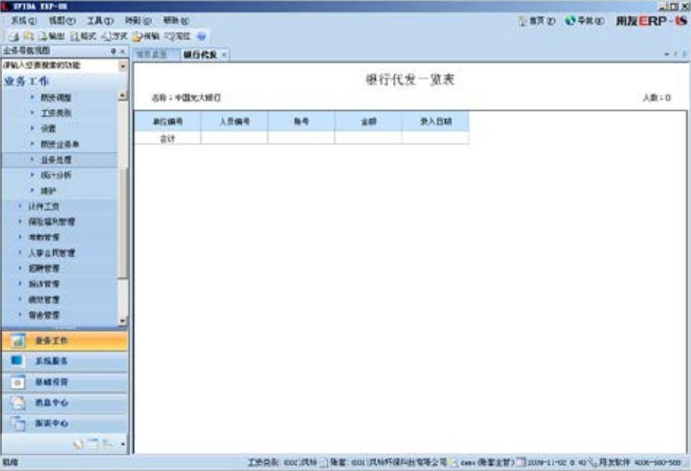Click the 报表中心 bar icon
This screenshot has height=471, width=691.
coord(17,424)
